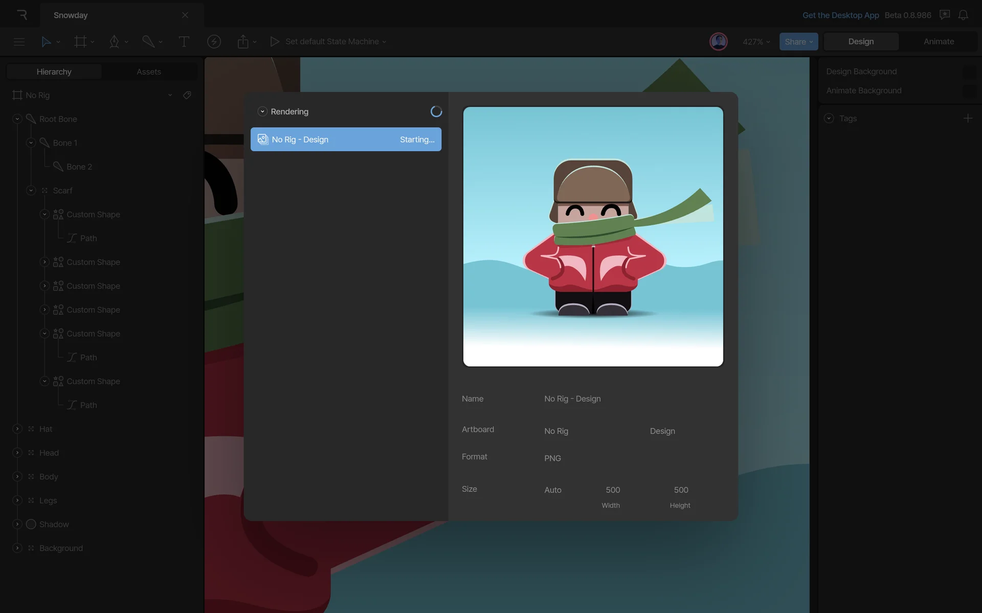Click Get the Desktop App link
982x613 pixels.
840,15
